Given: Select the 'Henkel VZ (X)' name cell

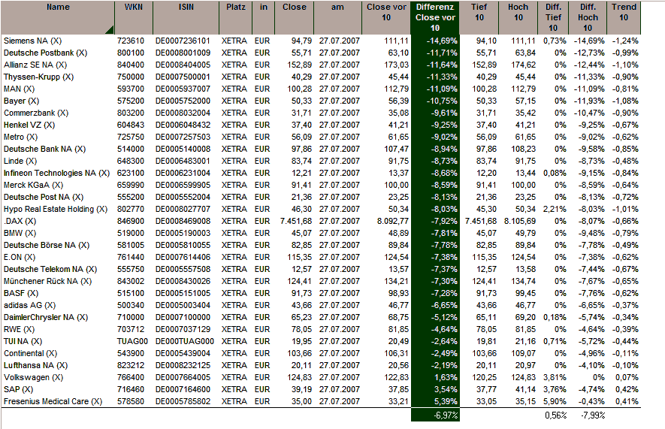Looking at the screenshot, I should pos(29,125).
